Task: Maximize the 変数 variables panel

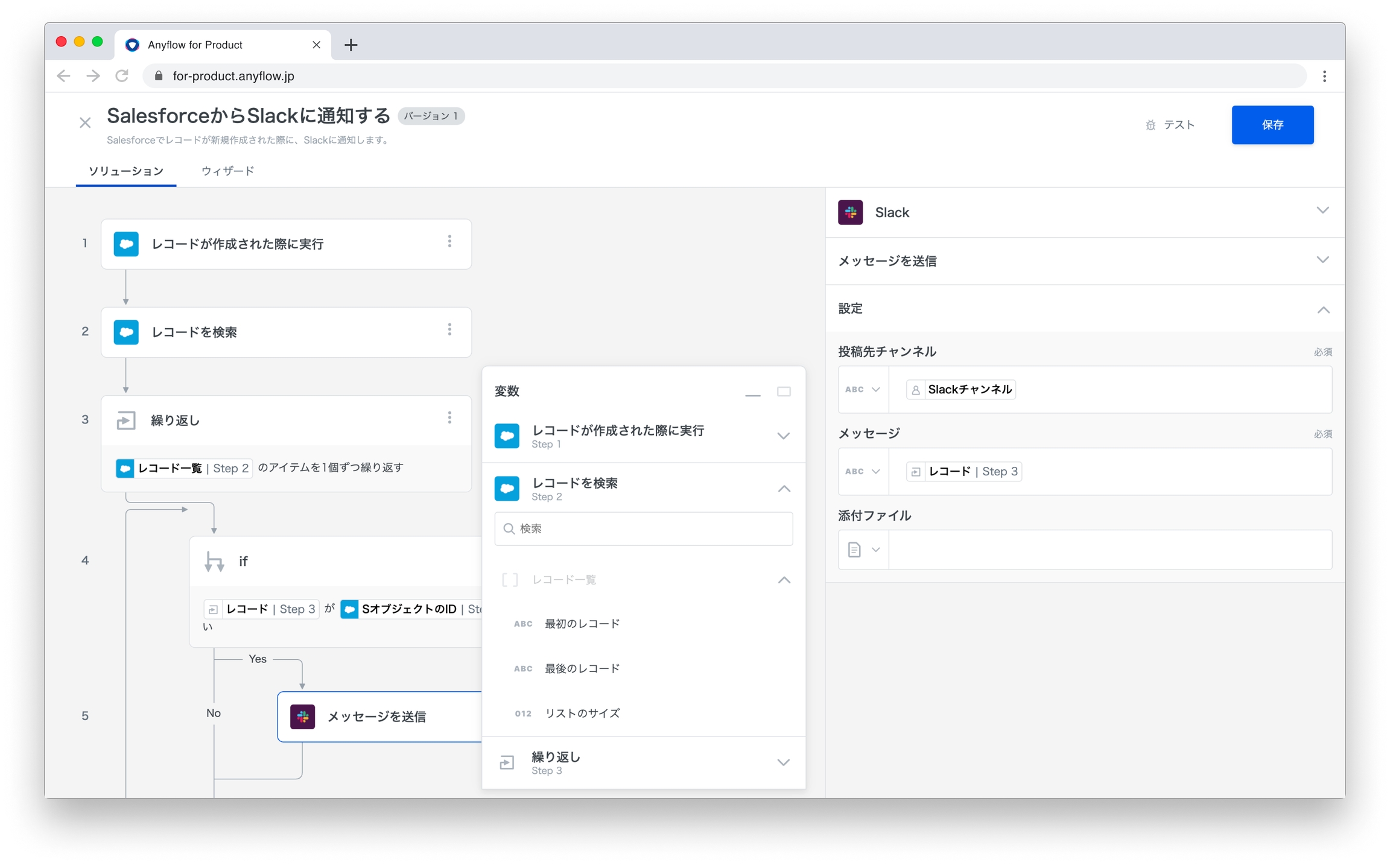Action: (x=784, y=392)
